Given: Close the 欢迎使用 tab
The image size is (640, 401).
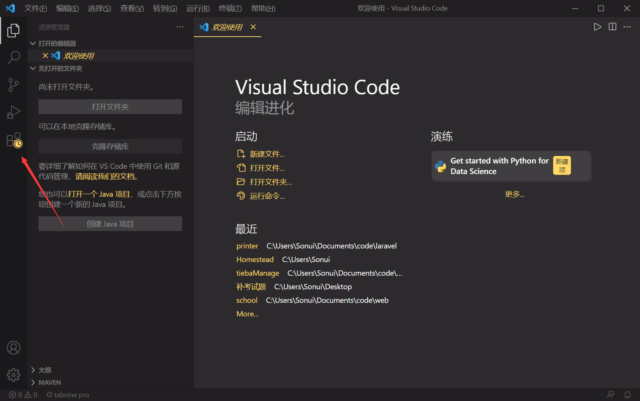Looking at the screenshot, I should coord(253,27).
